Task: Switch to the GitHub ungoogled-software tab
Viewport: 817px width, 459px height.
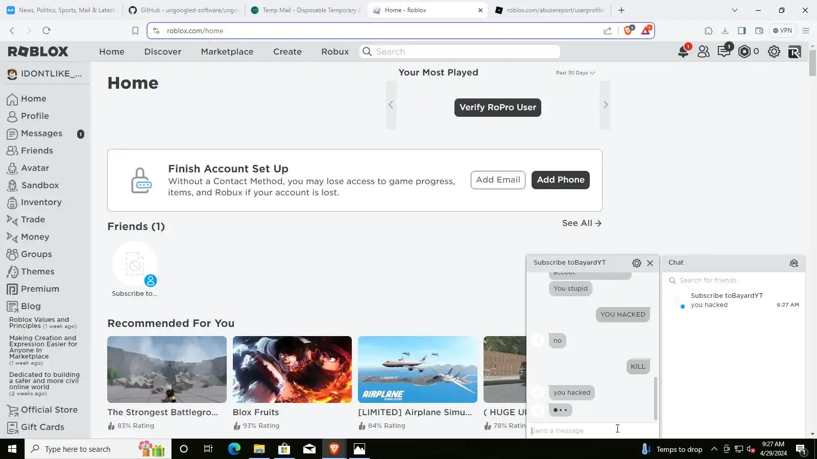Action: (x=184, y=10)
